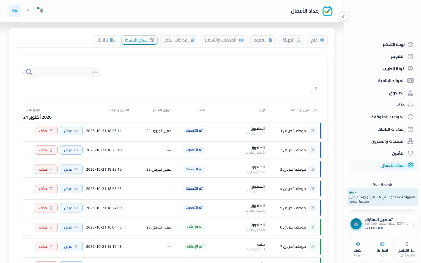
Task: View entry for موظف تجريبي 2
Action: point(71,150)
